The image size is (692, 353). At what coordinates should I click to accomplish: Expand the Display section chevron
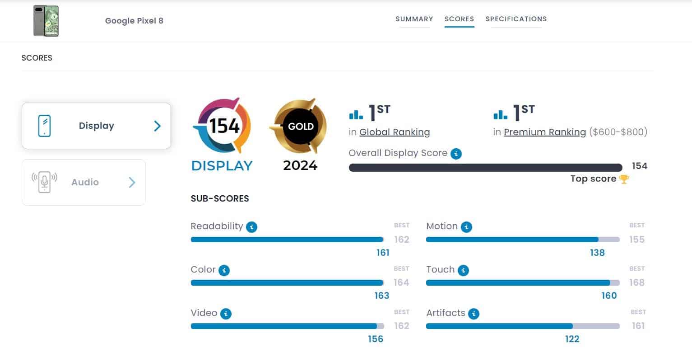click(x=157, y=126)
